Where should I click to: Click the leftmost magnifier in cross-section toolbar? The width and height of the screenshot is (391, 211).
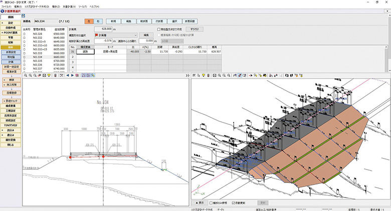tap(26, 75)
